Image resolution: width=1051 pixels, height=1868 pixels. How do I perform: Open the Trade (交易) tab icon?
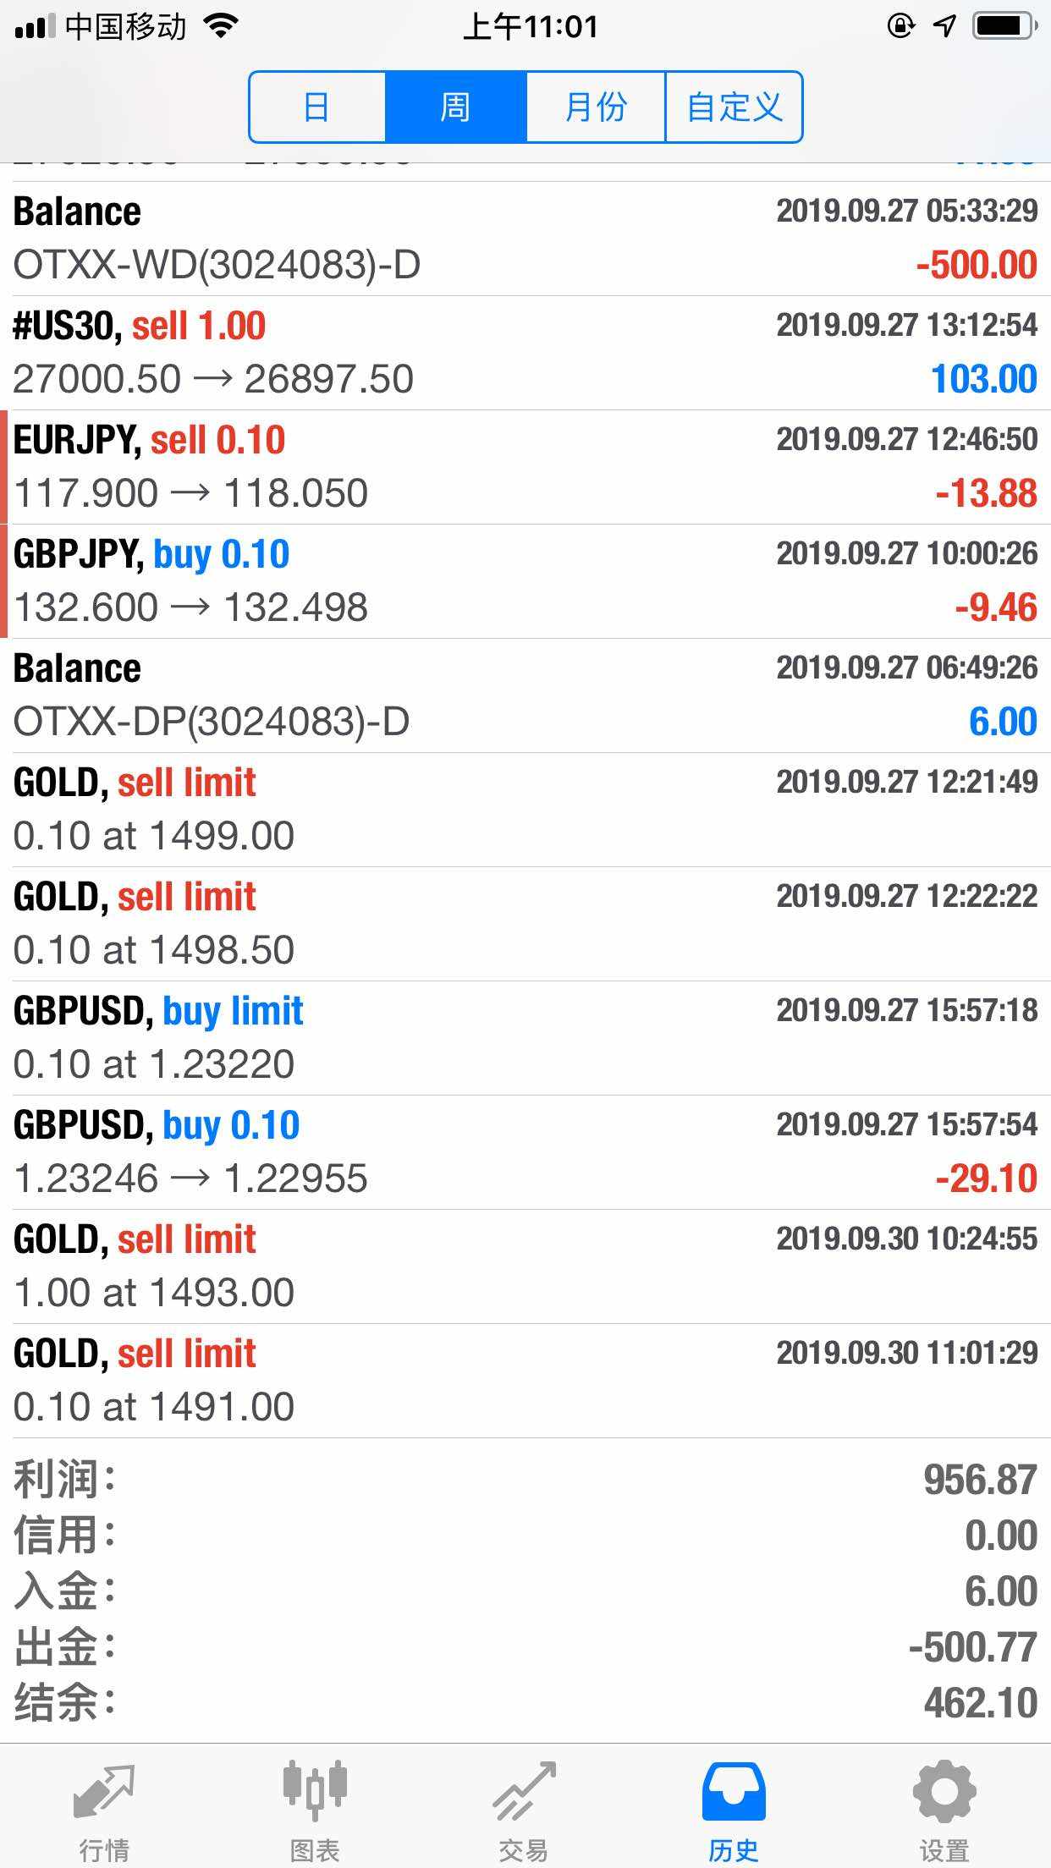524,1793
